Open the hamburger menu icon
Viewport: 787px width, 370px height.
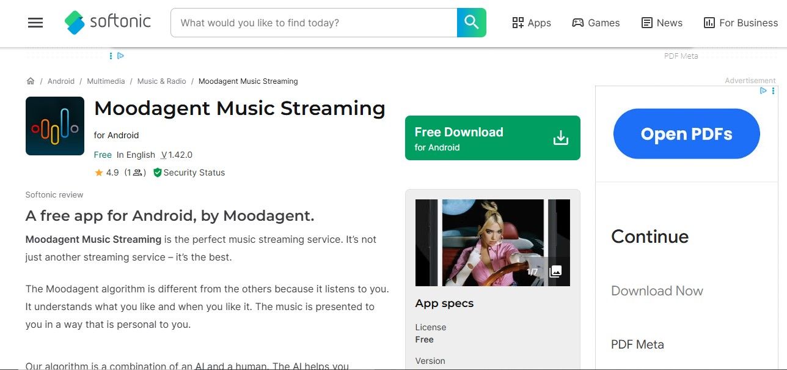tap(35, 23)
